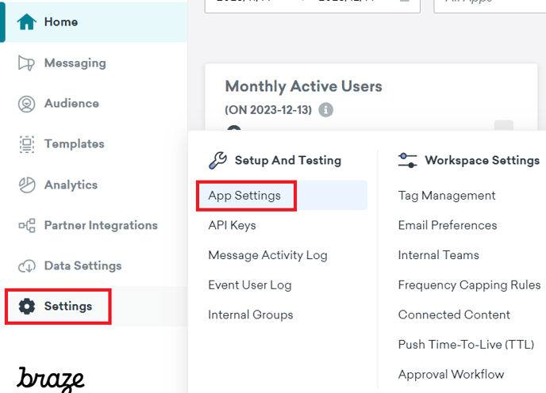Click the Workspace Settings heading
This screenshot has height=393, width=546.
pos(482,160)
